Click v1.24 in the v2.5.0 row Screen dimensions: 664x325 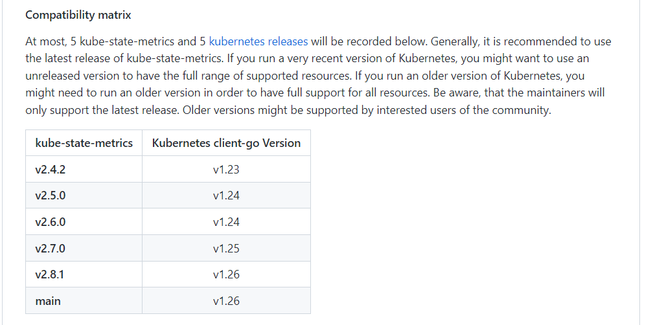tap(226, 196)
